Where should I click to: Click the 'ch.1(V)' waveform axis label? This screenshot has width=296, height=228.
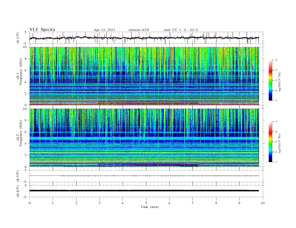click(x=18, y=38)
